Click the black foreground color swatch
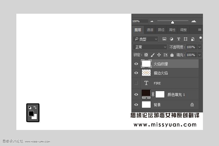Image resolution: width=219 pixels, height=146 pixels. click(x=31, y=114)
